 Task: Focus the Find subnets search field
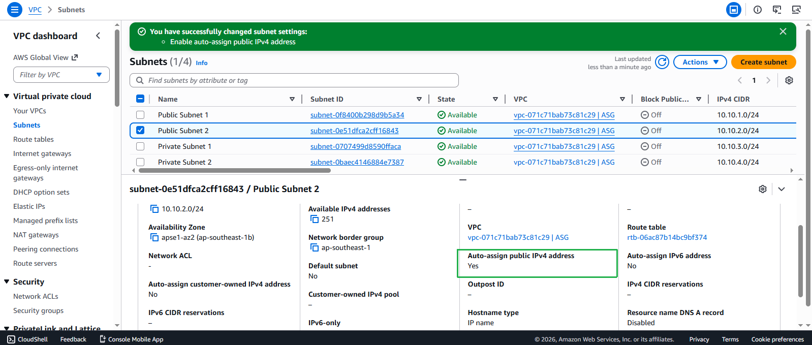[294, 80]
